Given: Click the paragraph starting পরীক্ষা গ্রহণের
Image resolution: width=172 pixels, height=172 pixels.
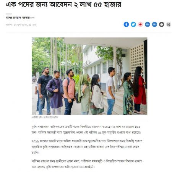Looking at the screenshot, I should click(87, 164).
